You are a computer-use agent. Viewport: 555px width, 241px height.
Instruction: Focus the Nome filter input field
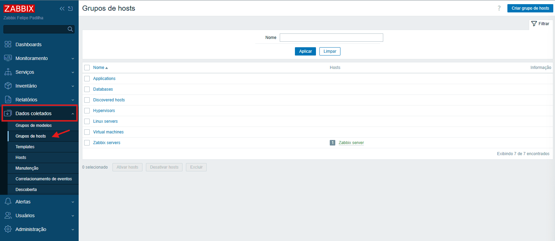coord(331,38)
